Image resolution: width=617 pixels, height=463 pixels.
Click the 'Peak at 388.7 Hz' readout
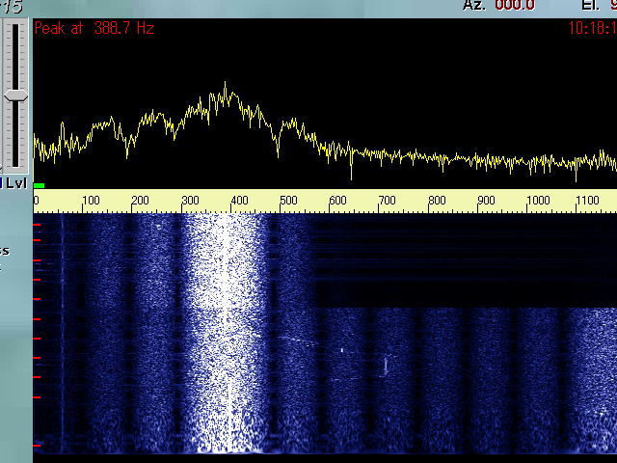point(94,29)
